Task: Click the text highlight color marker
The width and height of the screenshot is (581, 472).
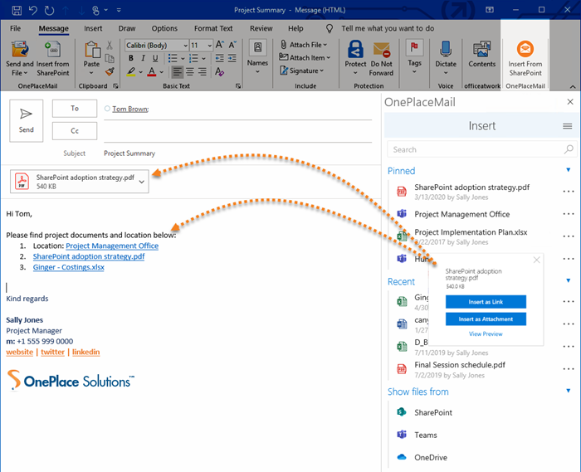Action: click(131, 71)
